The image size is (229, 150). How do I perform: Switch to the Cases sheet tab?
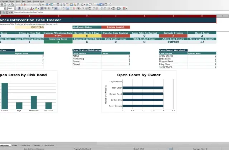[x=14, y=145]
